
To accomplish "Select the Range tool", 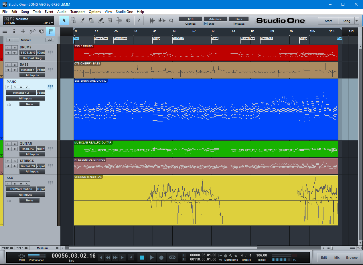I will pyautogui.click(x=73, y=20).
